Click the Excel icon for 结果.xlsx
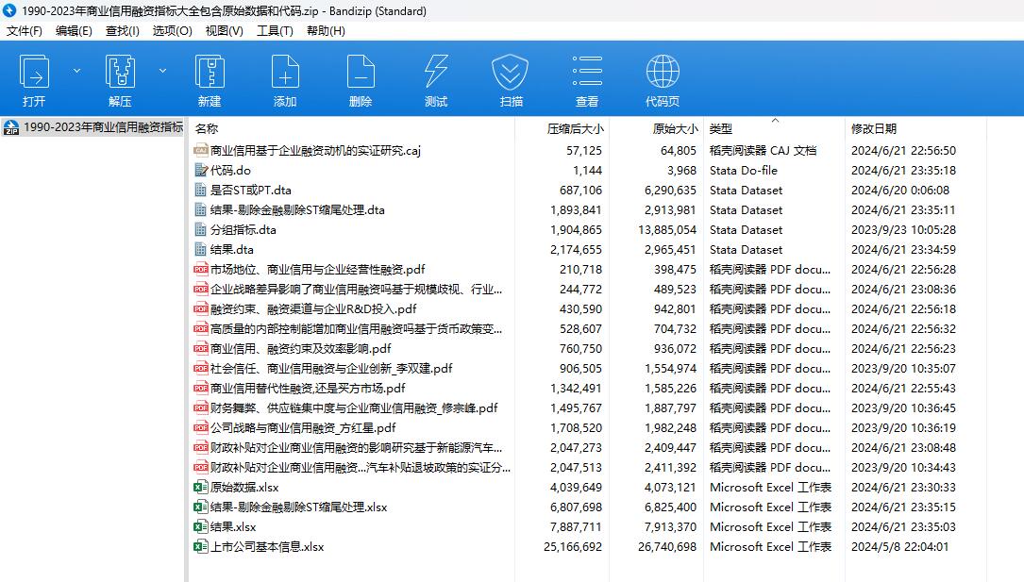The image size is (1024, 582). coord(200,526)
